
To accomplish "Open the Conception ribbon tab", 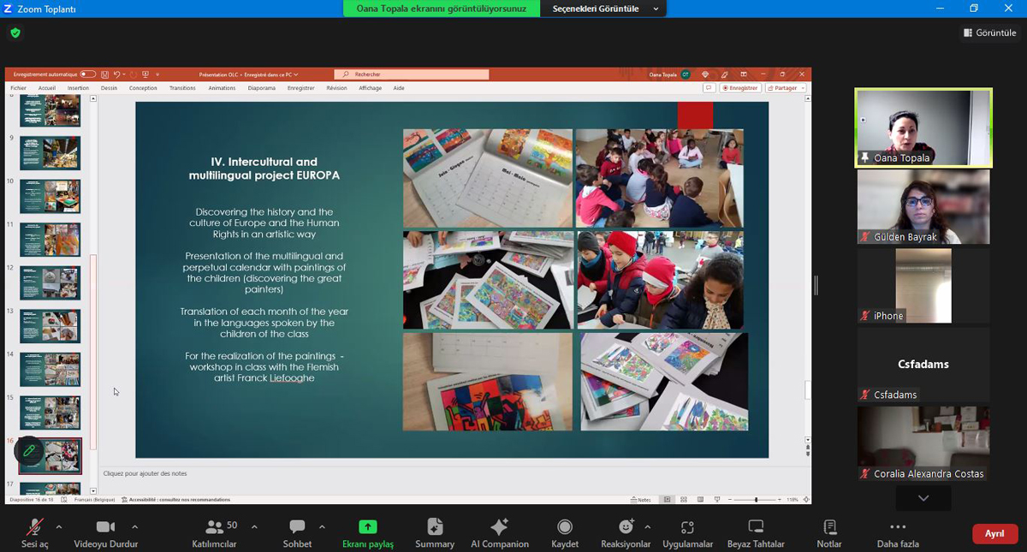I will click(x=143, y=88).
